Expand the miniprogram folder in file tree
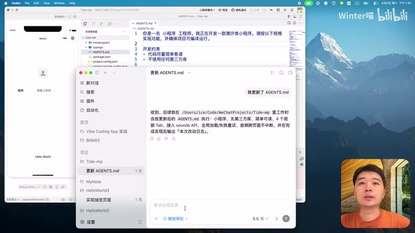Screen dimensions: 415x233 101,43
